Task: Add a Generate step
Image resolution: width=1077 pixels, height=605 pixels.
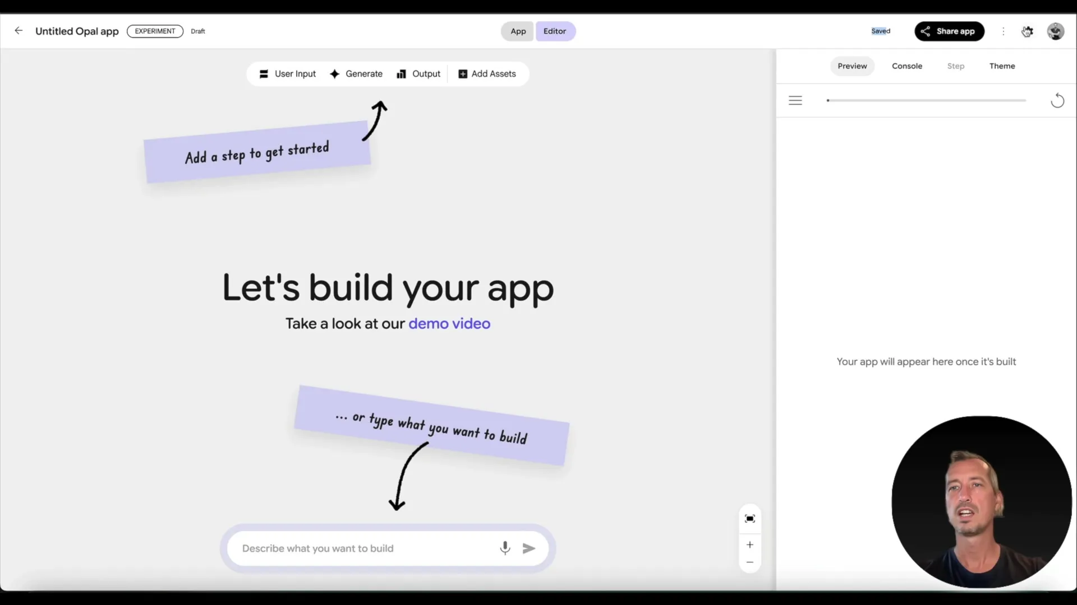Action: click(356, 73)
